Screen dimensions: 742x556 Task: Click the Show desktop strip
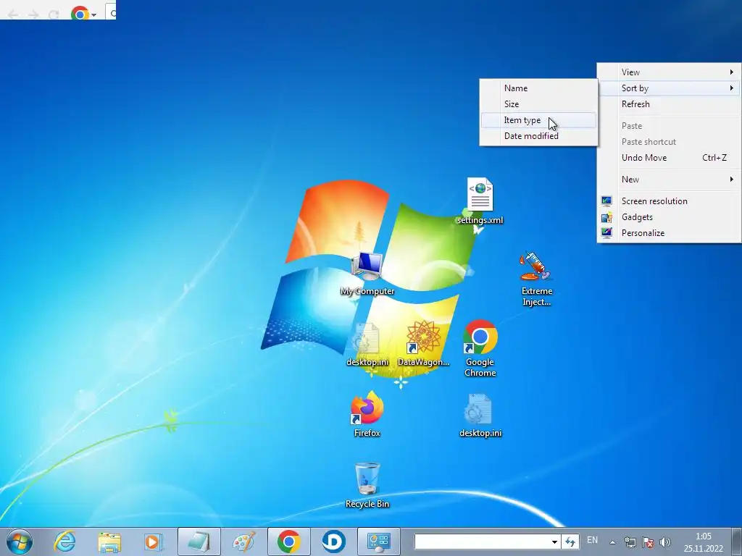click(x=736, y=542)
